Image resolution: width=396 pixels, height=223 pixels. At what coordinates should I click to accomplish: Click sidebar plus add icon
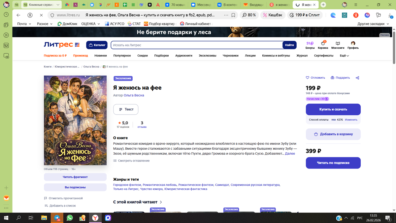[6, 188]
